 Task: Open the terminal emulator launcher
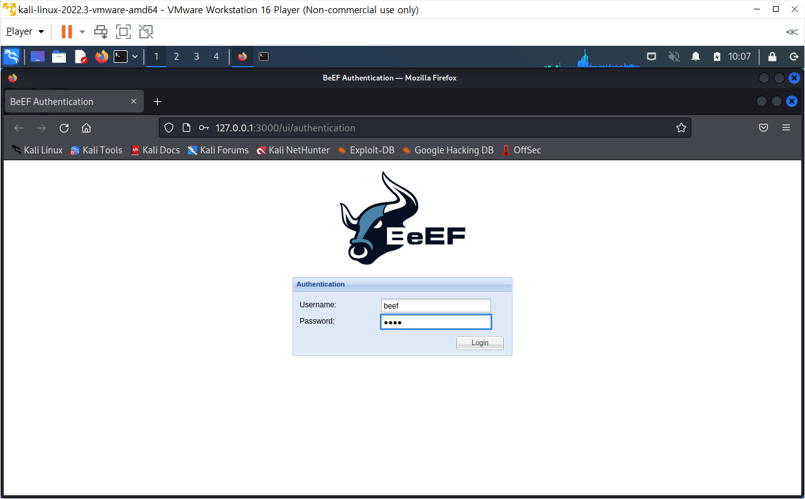pos(121,57)
